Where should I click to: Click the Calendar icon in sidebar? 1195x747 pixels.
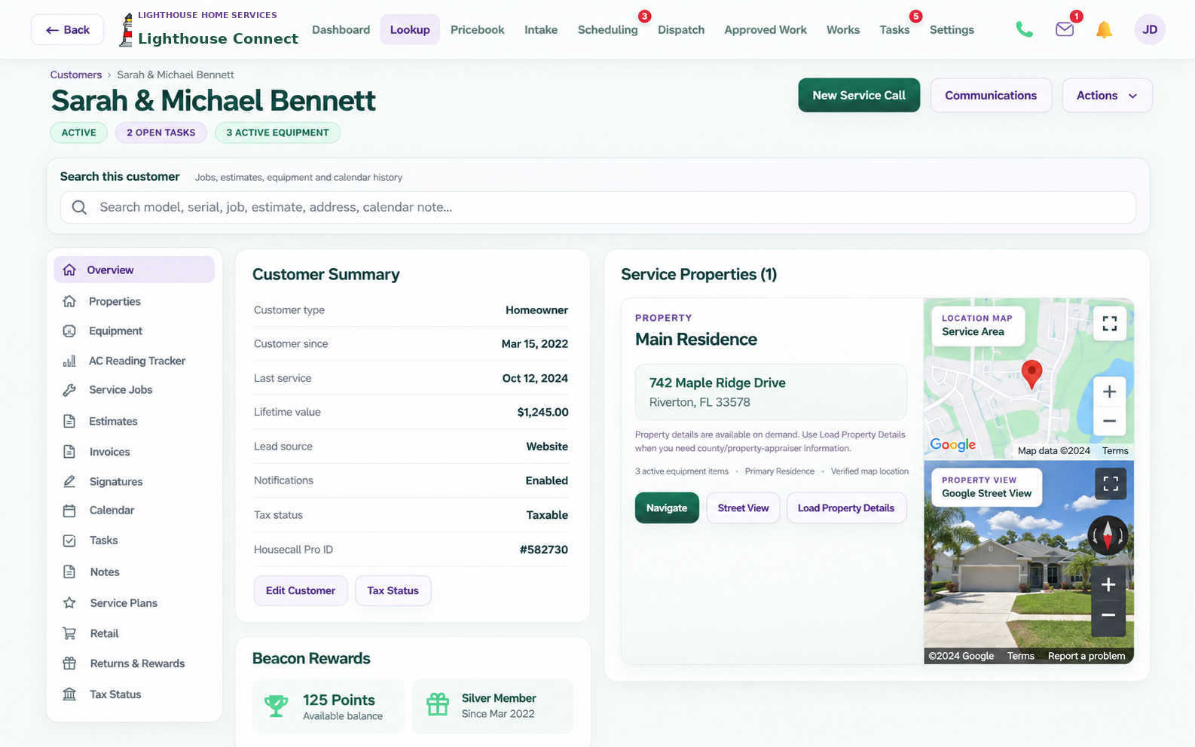pyautogui.click(x=69, y=510)
